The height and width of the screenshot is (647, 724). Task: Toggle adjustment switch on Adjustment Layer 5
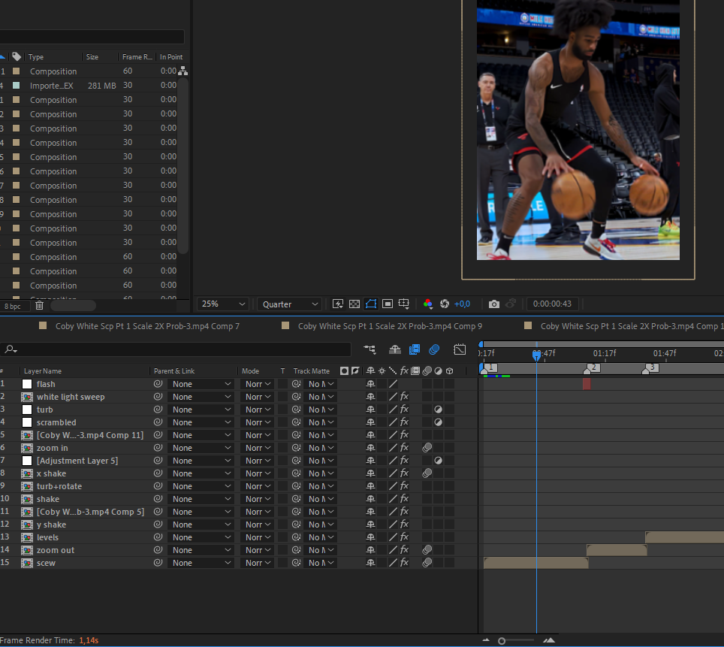coord(438,461)
